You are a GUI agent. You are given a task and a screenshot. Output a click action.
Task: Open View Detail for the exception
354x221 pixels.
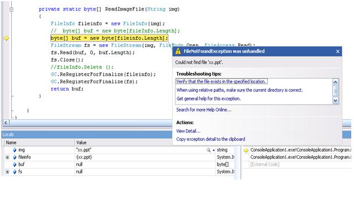click(x=188, y=131)
